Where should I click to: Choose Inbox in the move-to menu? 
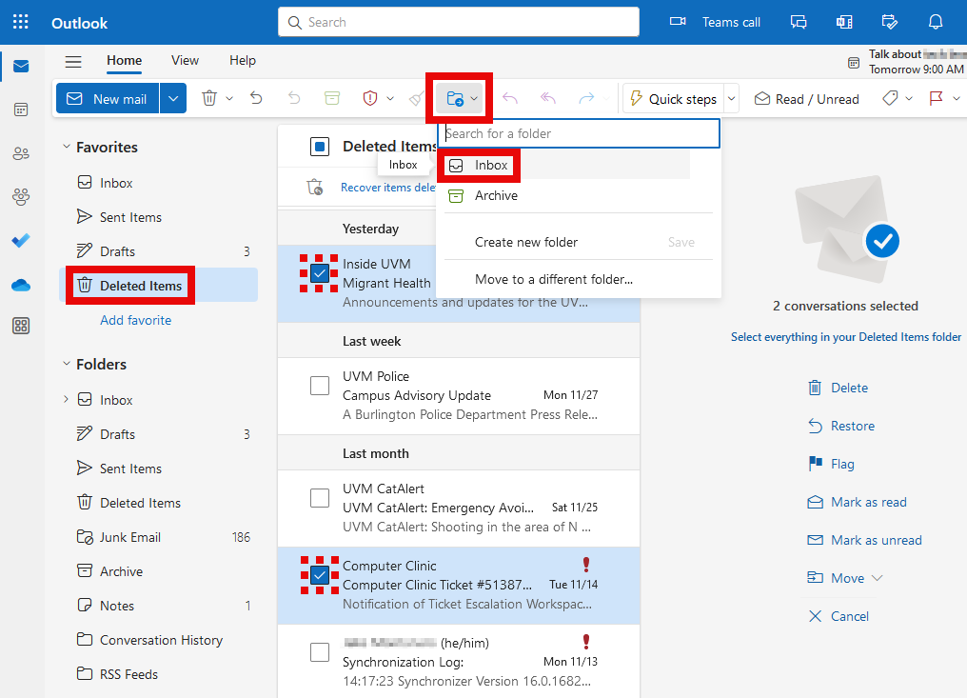tap(491, 165)
